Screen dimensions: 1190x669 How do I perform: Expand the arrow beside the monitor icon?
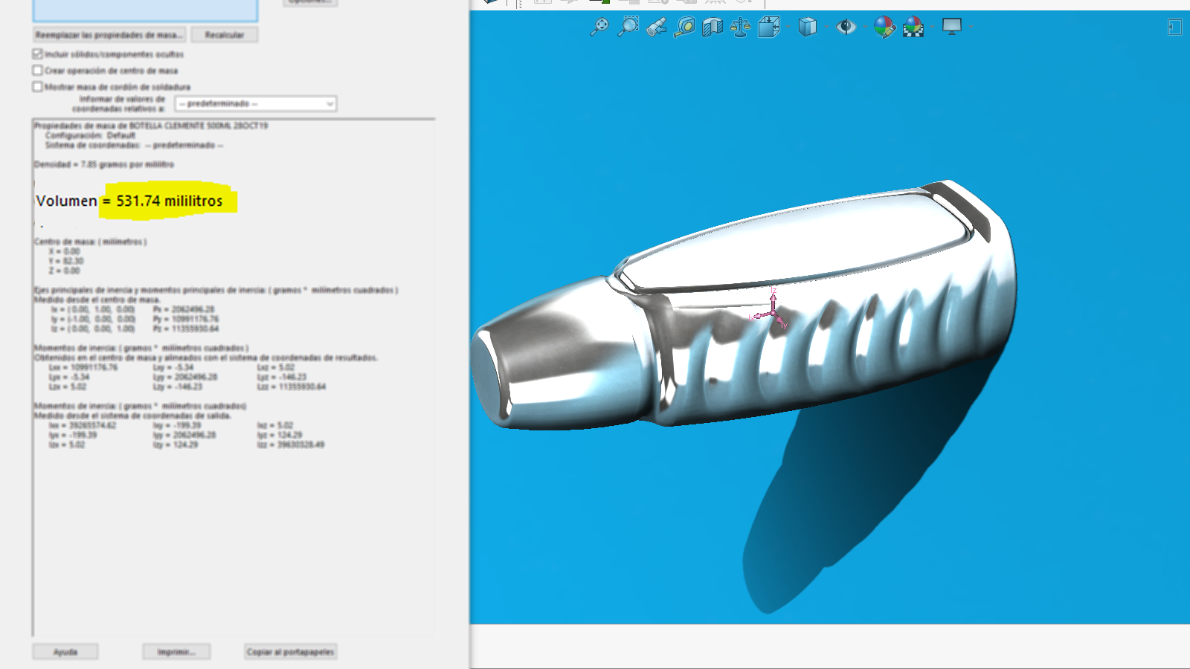[971, 28]
